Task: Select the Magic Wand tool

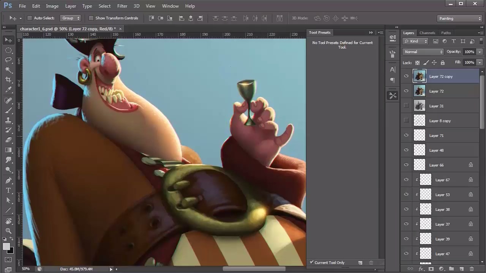Action: (x=8, y=70)
